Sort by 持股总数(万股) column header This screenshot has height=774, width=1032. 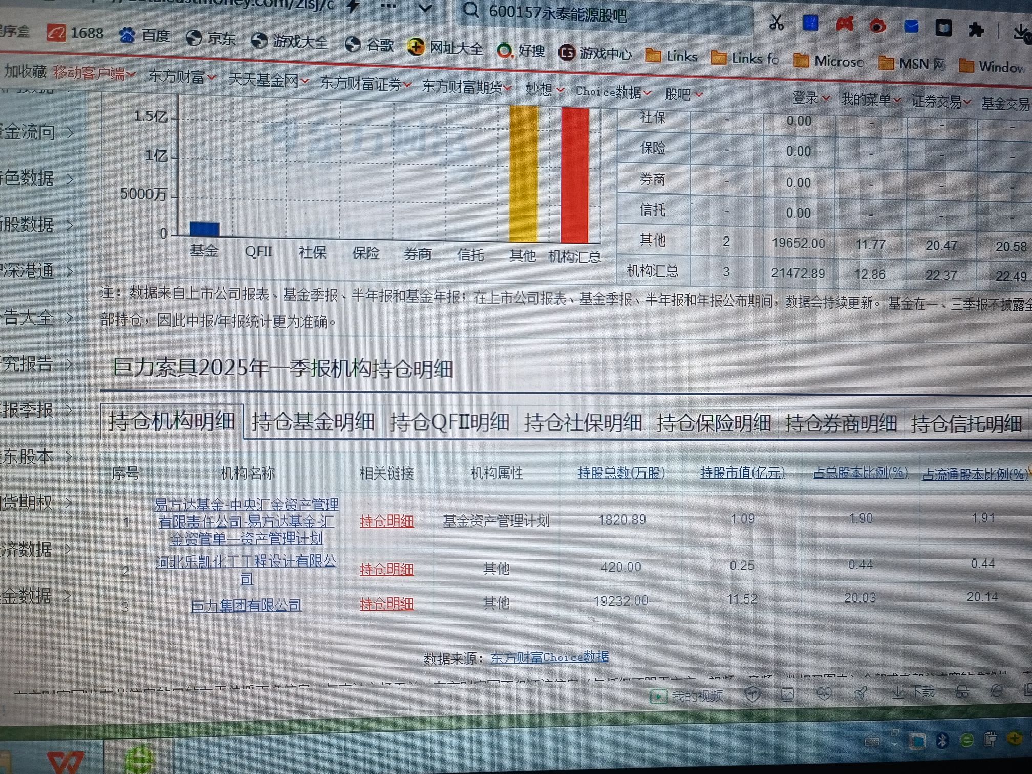tap(621, 472)
